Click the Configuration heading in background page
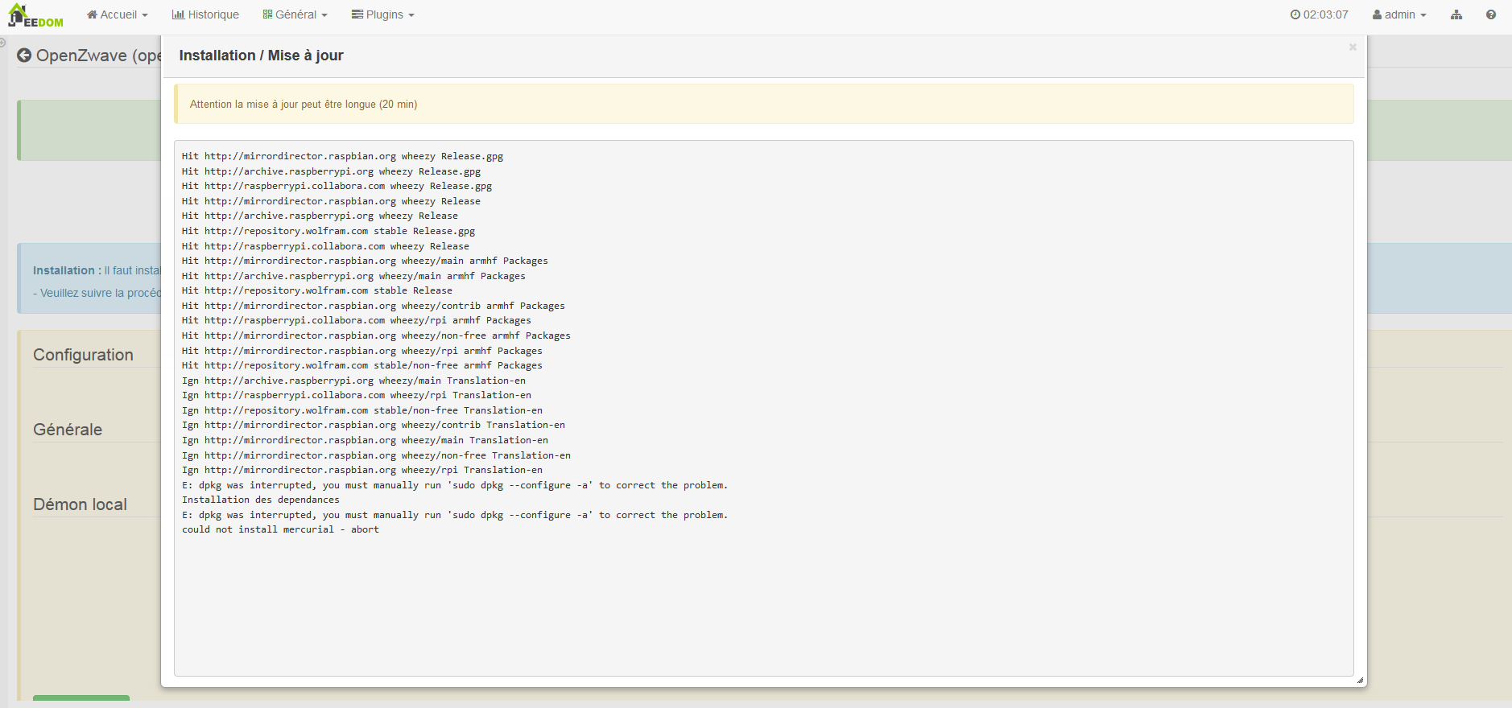The width and height of the screenshot is (1512, 708). pos(83,355)
